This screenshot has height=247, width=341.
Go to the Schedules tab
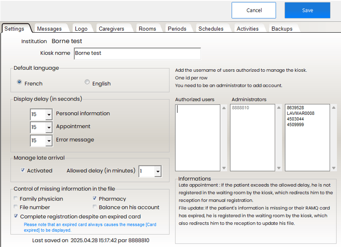coord(211,29)
